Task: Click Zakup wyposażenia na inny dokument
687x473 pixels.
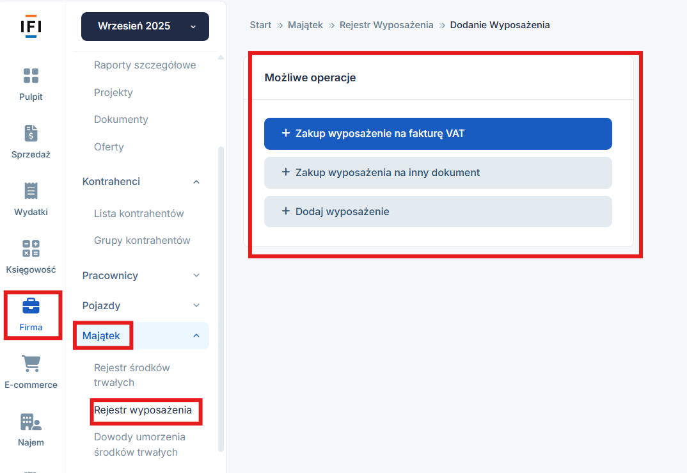Action: coord(438,173)
